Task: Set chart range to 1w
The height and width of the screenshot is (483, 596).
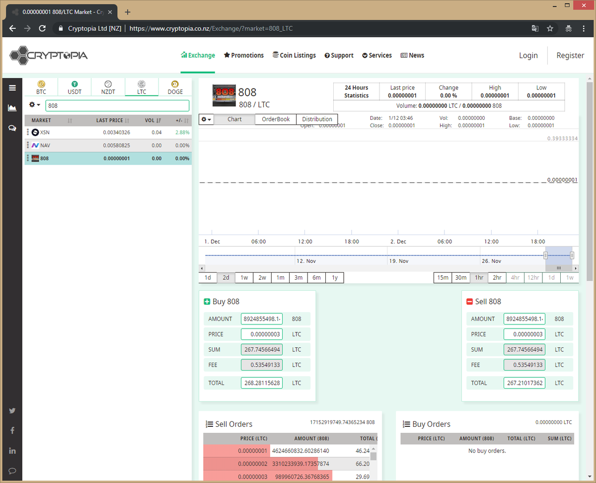Action: (x=244, y=278)
